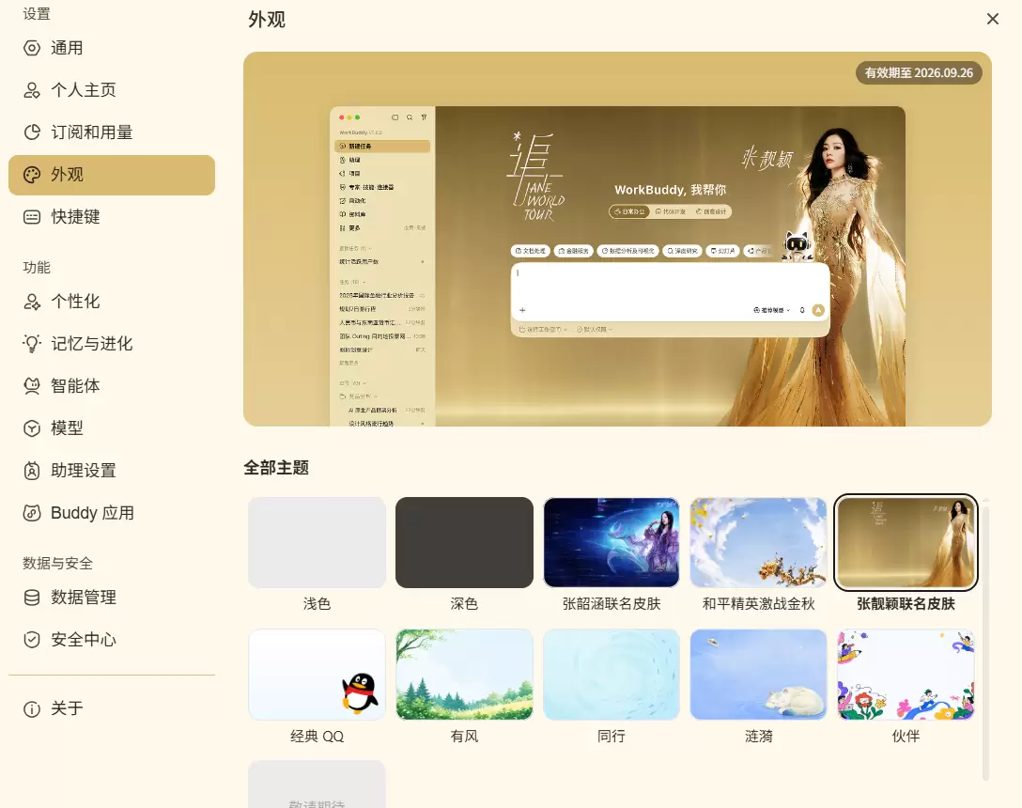Open the 通用 settings page

click(112, 48)
